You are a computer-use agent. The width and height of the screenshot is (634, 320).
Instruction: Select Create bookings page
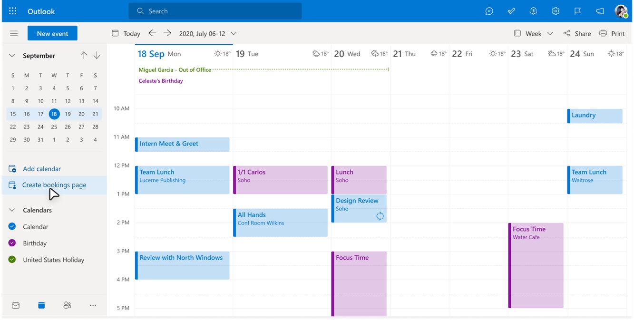pyautogui.click(x=54, y=184)
